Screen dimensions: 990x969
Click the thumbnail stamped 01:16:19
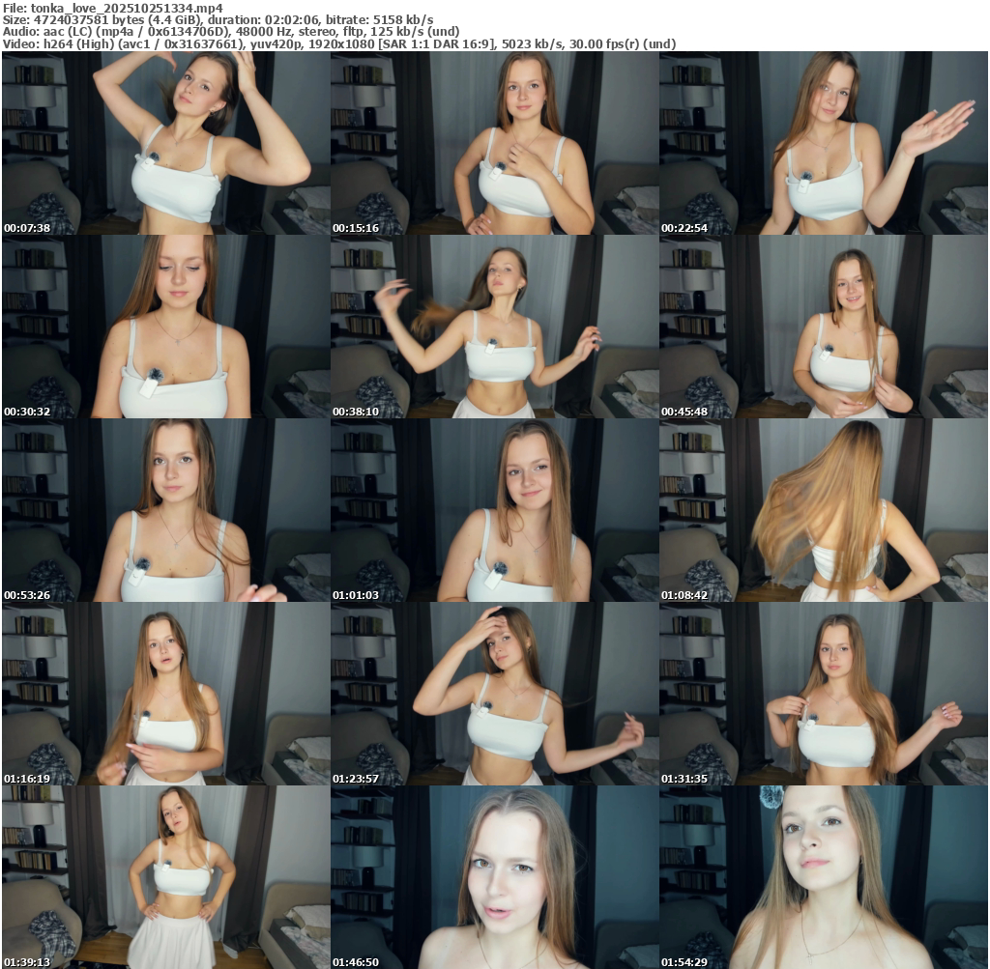pos(166,694)
